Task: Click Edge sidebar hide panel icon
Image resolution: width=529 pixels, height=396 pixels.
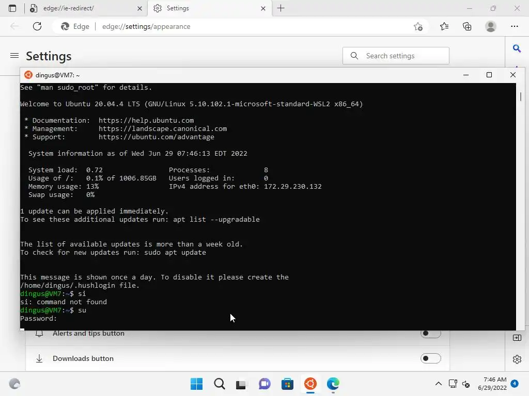Action: (517, 338)
